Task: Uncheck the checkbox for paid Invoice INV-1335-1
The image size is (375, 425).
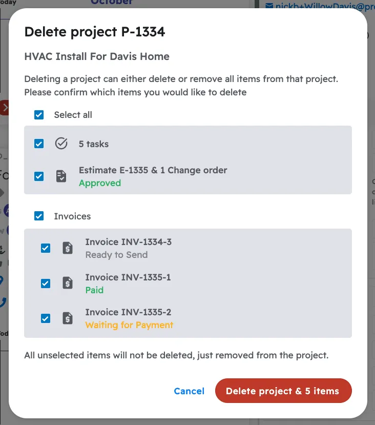Action: tap(45, 283)
